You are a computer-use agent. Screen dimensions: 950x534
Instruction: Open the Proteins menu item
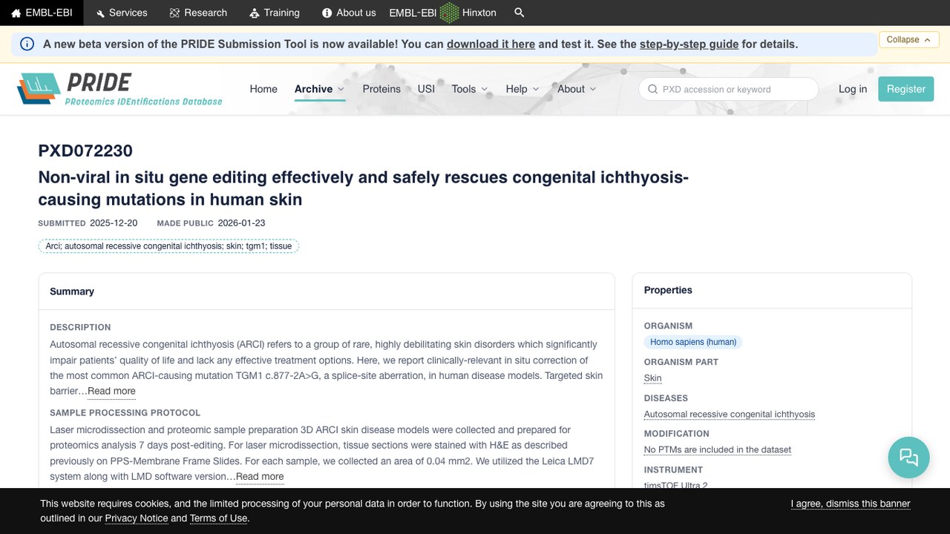tap(381, 89)
